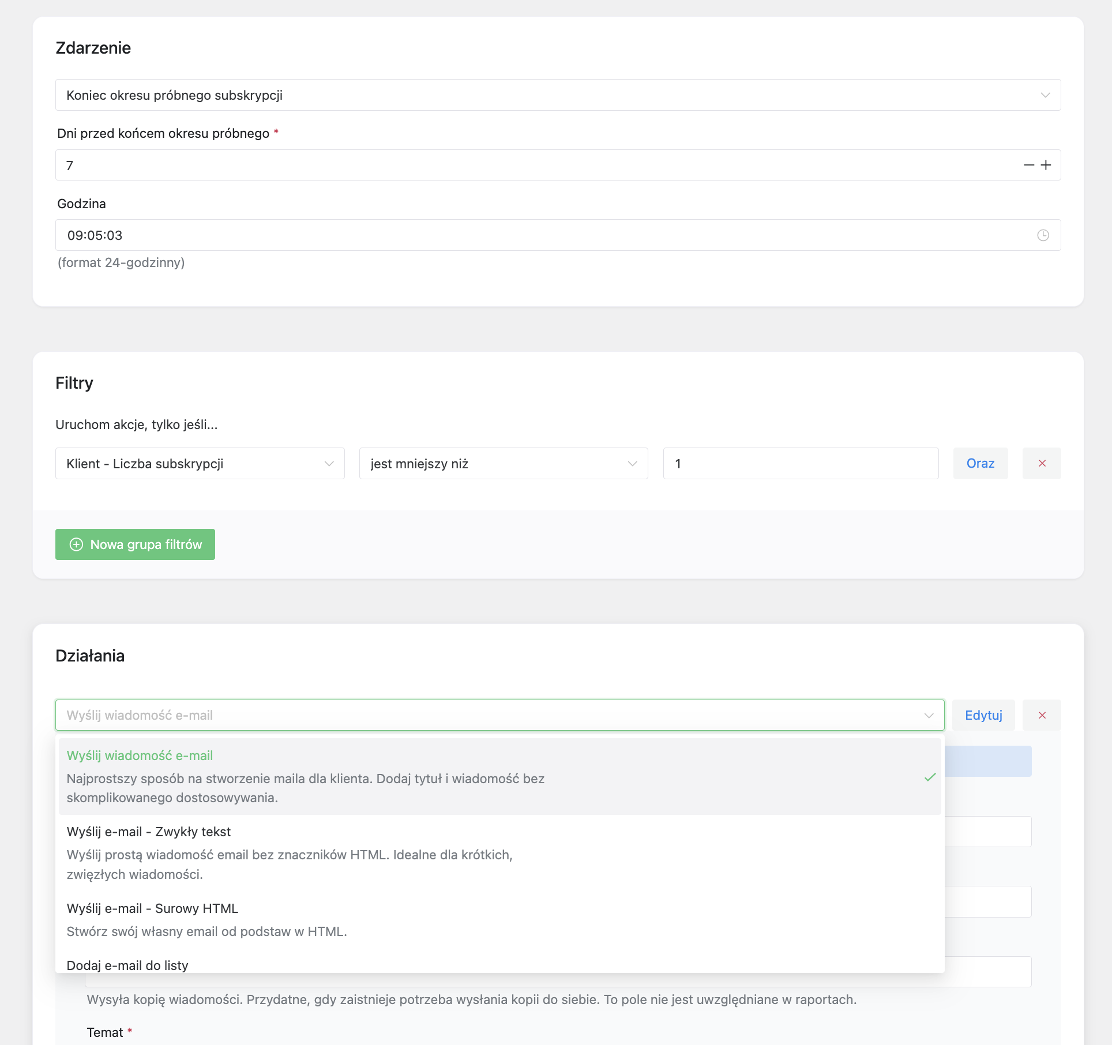The image size is (1112, 1045).
Task: Choose 'Dodaj e-mail do listy' option
Action: click(127, 965)
